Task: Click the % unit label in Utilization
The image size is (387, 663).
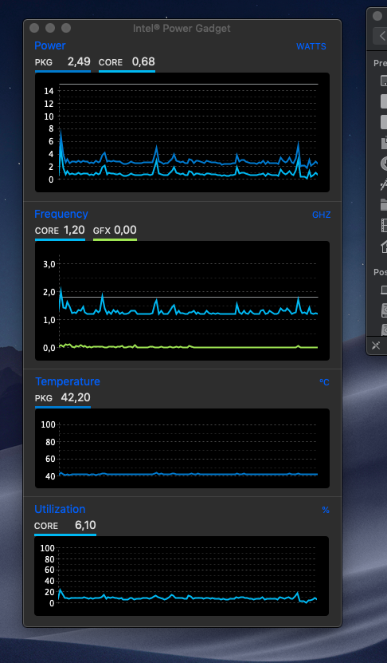Action: [x=326, y=510]
